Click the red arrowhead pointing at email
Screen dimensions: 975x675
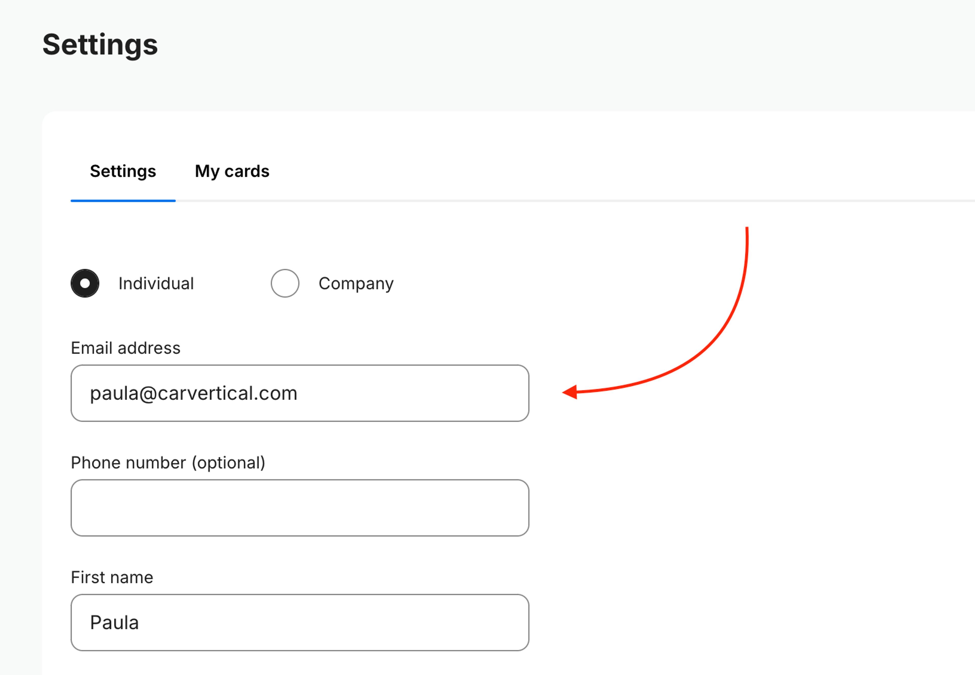point(570,392)
